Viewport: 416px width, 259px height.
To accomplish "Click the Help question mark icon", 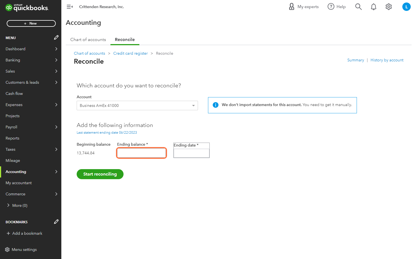I will click(x=331, y=7).
